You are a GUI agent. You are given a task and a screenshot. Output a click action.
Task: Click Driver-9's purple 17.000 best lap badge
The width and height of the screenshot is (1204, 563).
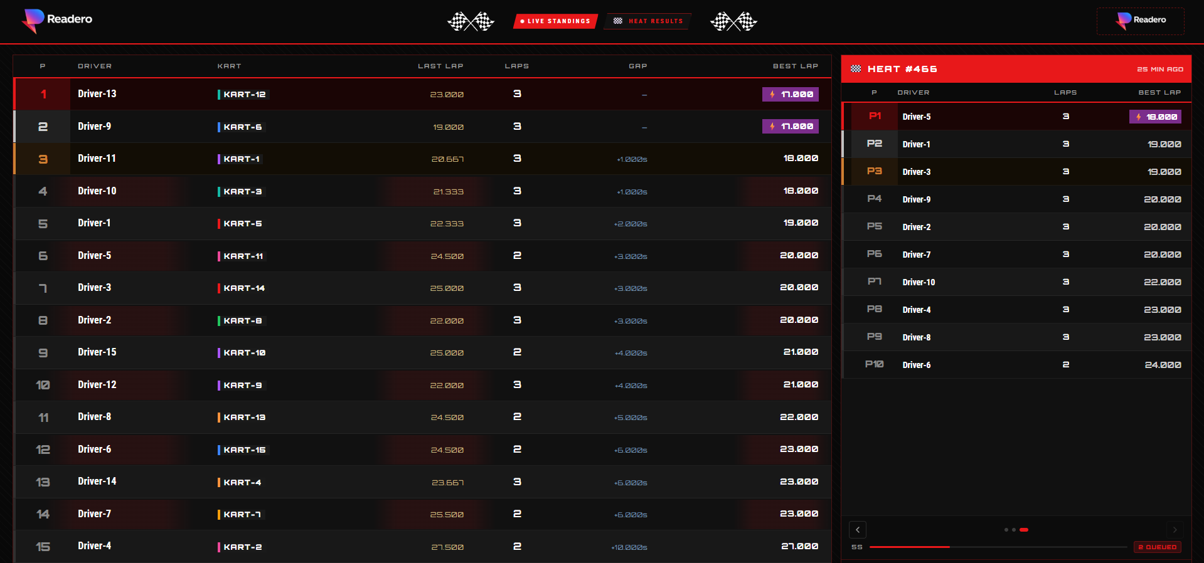[x=791, y=127]
